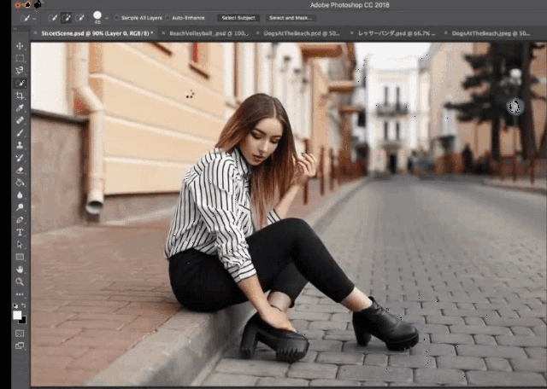
Task: Choose New Selection mode in options bar
Action: point(53,18)
